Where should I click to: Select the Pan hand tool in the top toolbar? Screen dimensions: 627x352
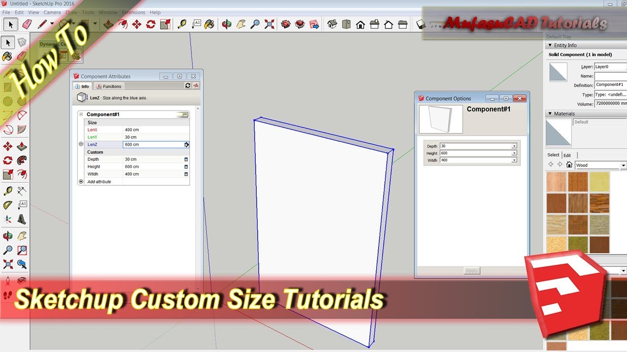pyautogui.click(x=241, y=24)
